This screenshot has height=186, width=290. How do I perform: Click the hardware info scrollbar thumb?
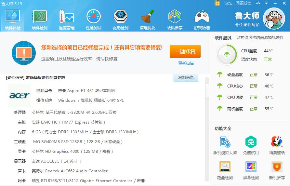207,91
